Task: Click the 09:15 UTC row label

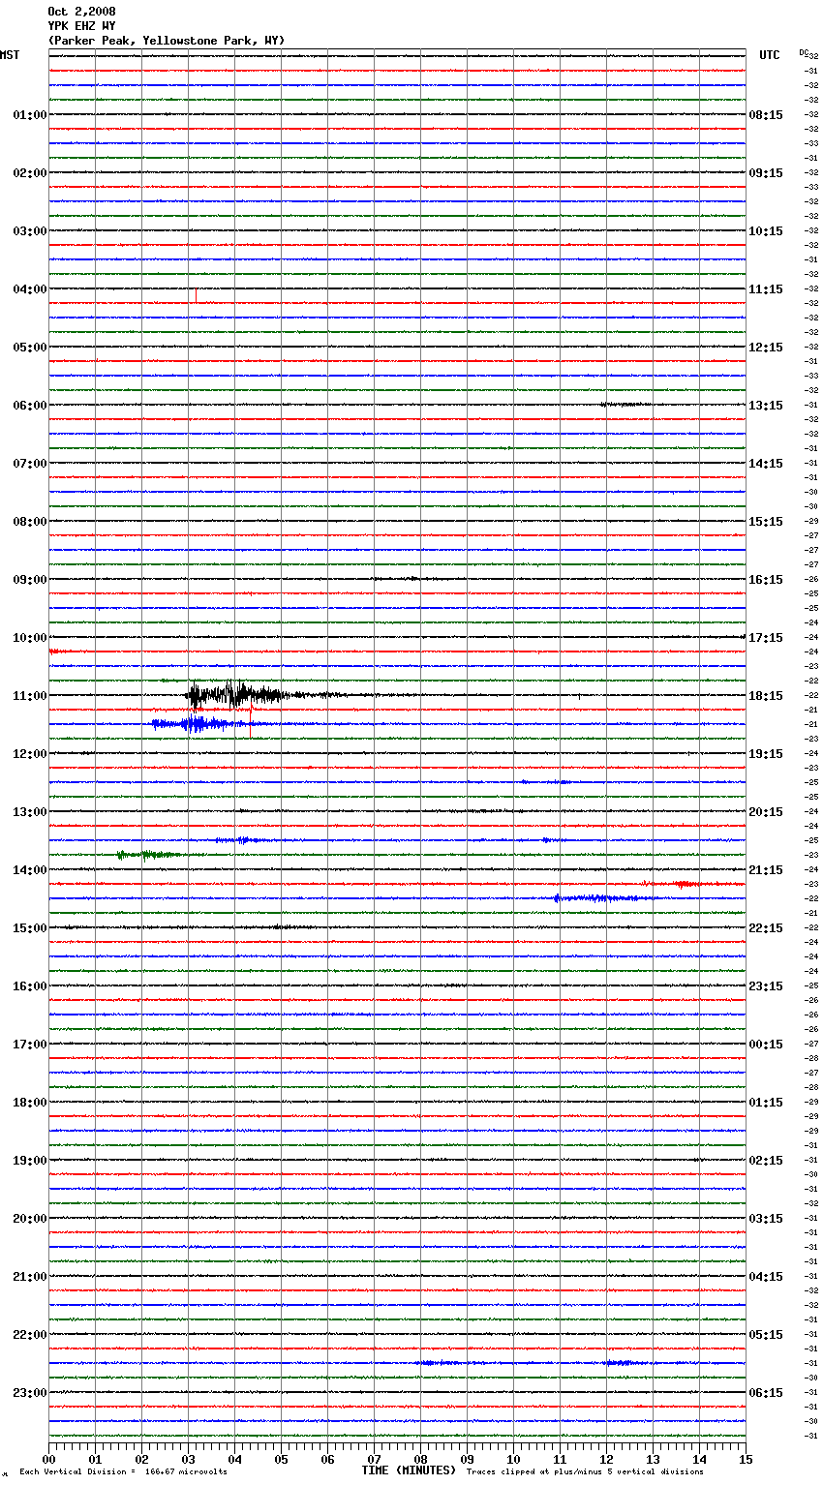Action: (x=766, y=173)
